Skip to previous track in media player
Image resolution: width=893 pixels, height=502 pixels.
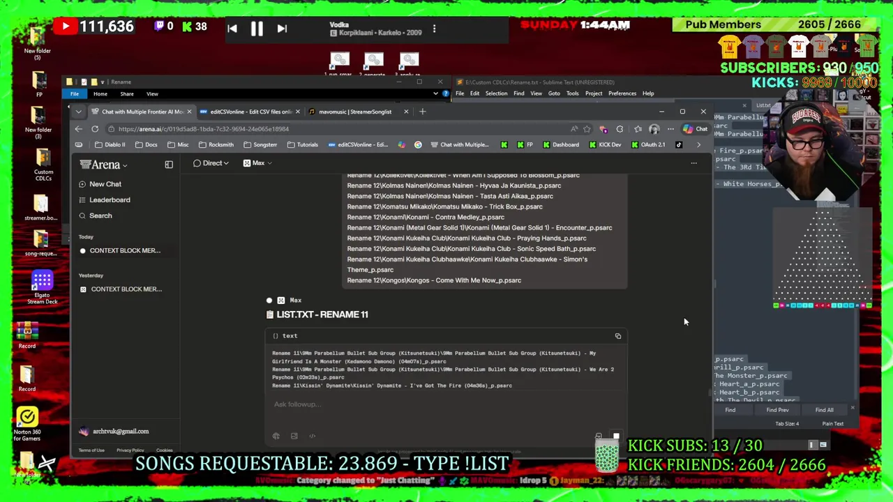pyautogui.click(x=232, y=29)
